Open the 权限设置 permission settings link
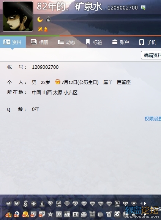 (x=153, y=119)
